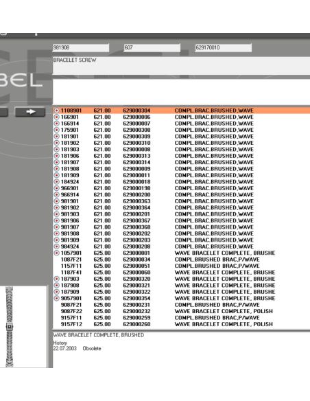Click the 22.07.2003 history date
310x401 pixels.
[64, 349]
